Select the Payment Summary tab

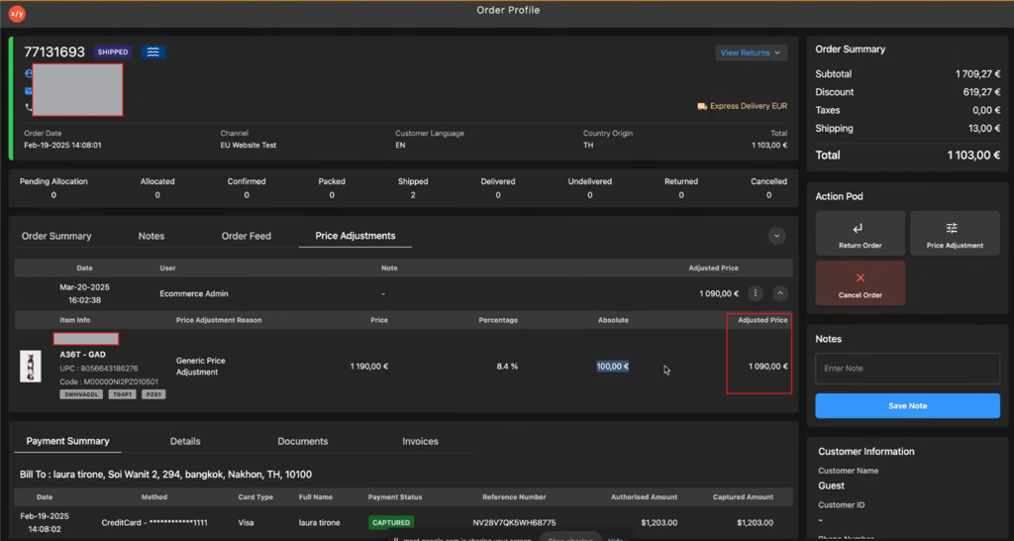[x=68, y=441]
